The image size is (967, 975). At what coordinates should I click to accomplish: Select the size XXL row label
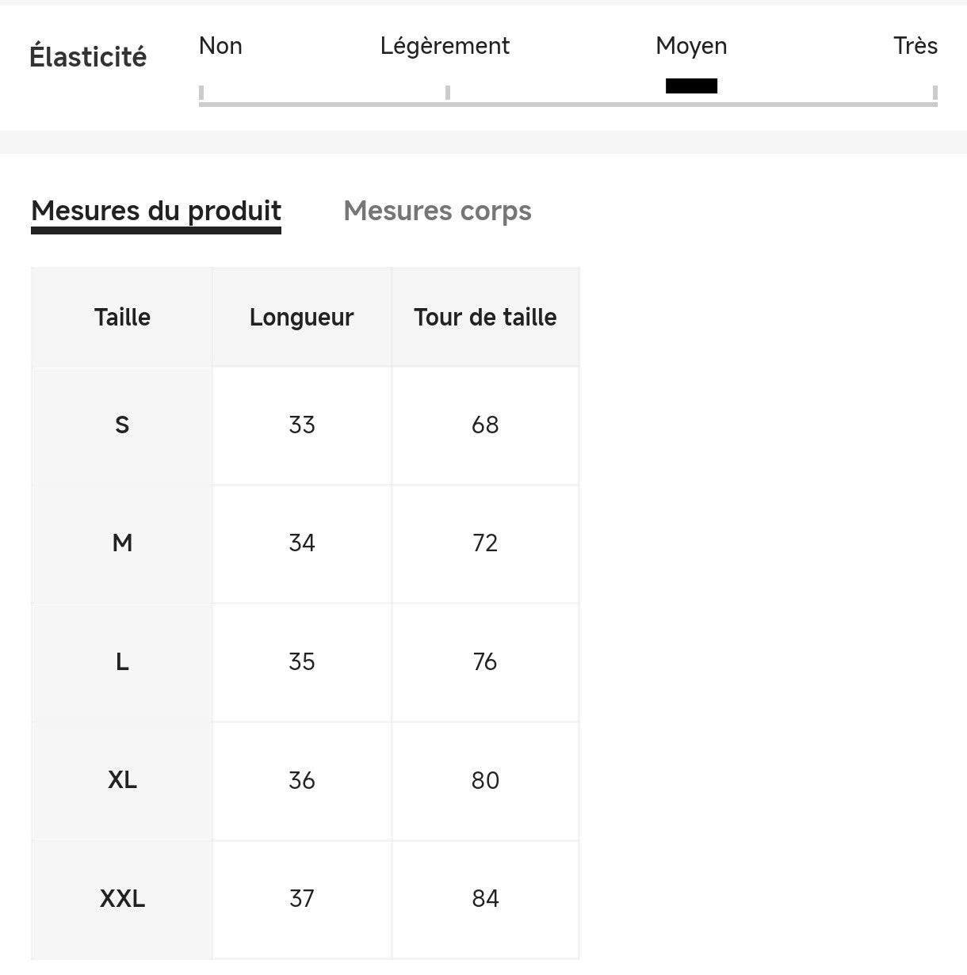(122, 899)
